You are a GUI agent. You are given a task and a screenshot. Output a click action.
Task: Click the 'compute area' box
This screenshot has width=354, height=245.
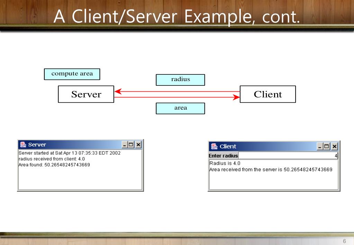[72, 74]
